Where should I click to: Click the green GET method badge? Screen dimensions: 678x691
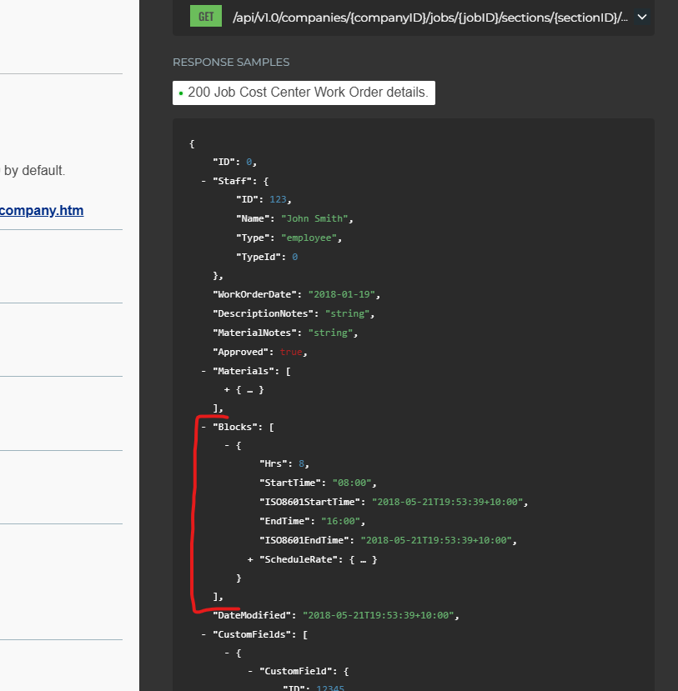pyautogui.click(x=206, y=17)
